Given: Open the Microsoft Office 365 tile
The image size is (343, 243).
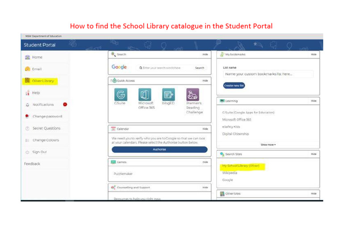Looking at the screenshot, I should point(145,95).
